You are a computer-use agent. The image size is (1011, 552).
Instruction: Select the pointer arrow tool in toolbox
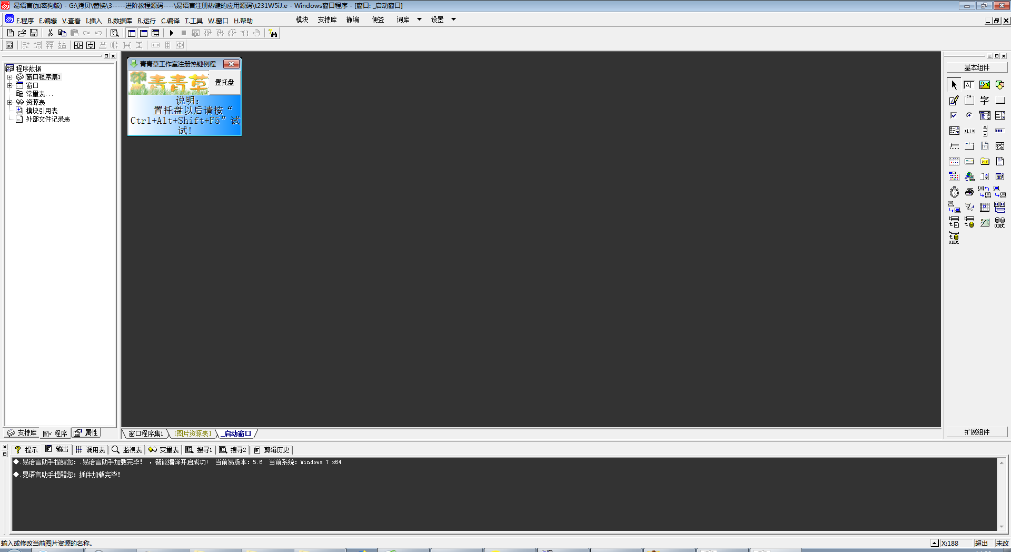tap(954, 85)
